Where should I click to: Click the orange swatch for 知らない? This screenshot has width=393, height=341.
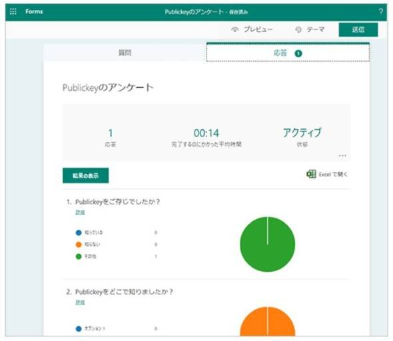click(79, 244)
